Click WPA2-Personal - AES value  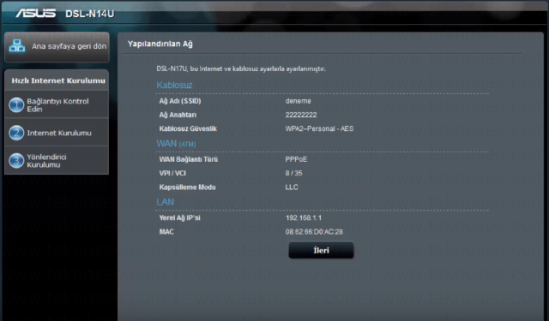tap(319, 129)
